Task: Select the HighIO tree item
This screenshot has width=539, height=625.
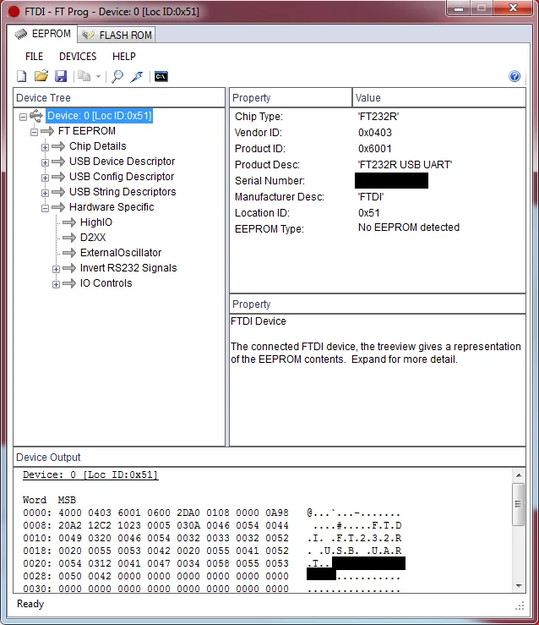Action: pyautogui.click(x=96, y=222)
